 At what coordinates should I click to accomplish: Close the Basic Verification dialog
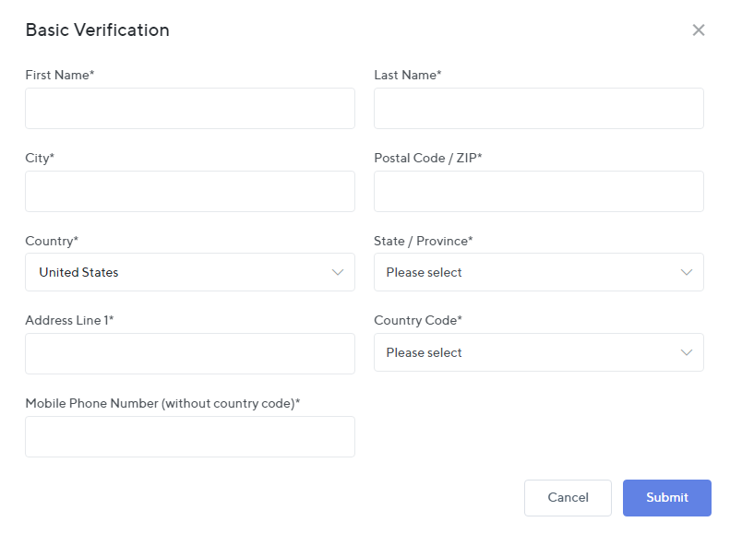click(699, 30)
